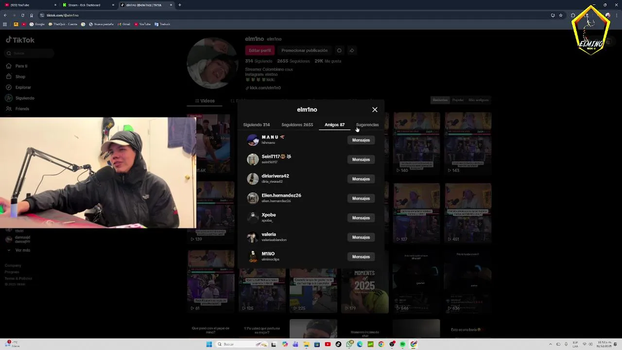Select the Popular sort option
The height and width of the screenshot is (350, 622).
[458, 100]
